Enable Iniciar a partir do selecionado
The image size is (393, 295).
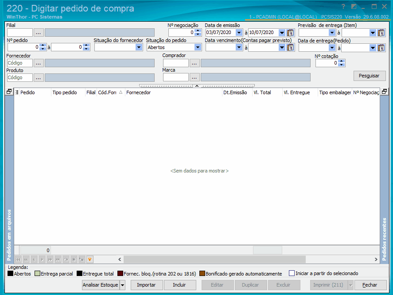click(x=292, y=273)
